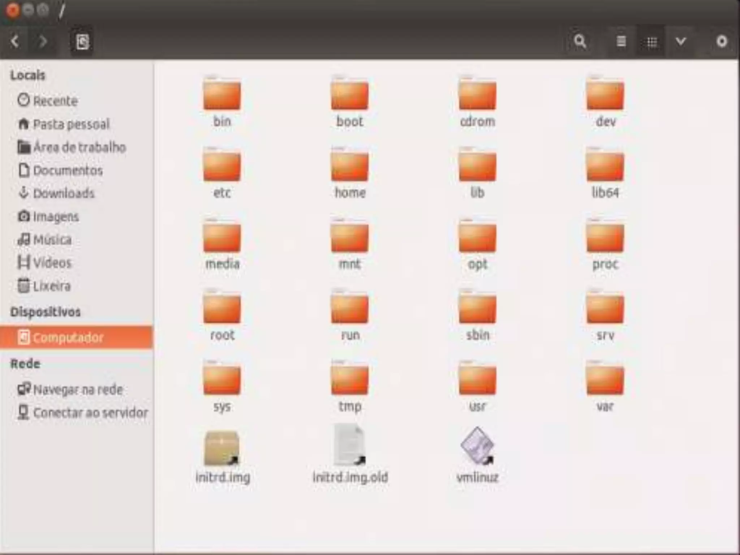This screenshot has width=740, height=555.
Task: Click the root location path button
Action: pyautogui.click(x=82, y=42)
